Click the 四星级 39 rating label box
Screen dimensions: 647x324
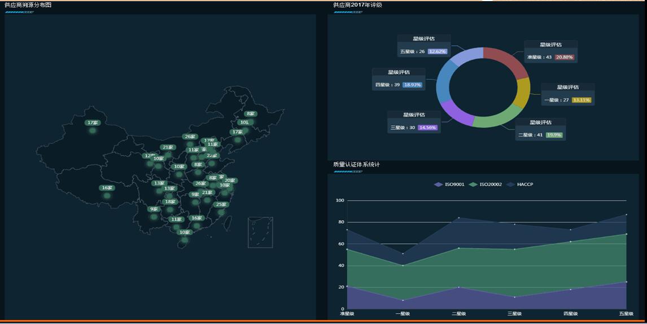click(x=398, y=80)
